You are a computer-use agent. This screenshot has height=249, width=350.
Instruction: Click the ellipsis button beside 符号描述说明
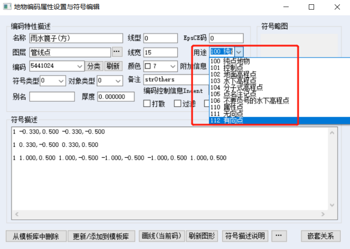(279, 236)
